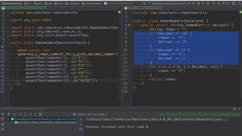Click the inspection status square in the left editor
This screenshot has width=242, height=136.
pos(119,12)
